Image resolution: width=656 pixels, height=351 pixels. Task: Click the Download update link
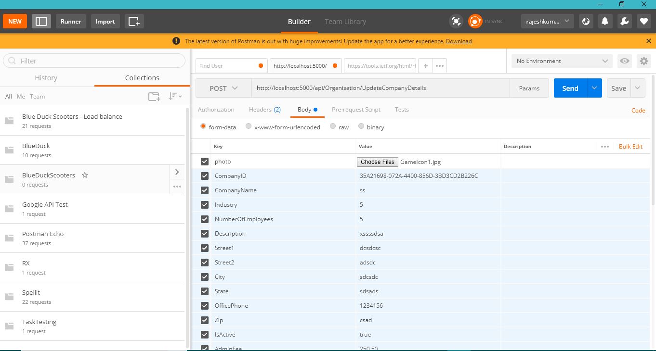[459, 41]
